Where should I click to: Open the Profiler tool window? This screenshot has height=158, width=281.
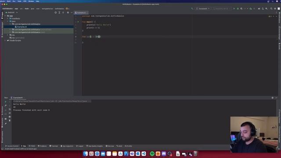tap(128, 146)
